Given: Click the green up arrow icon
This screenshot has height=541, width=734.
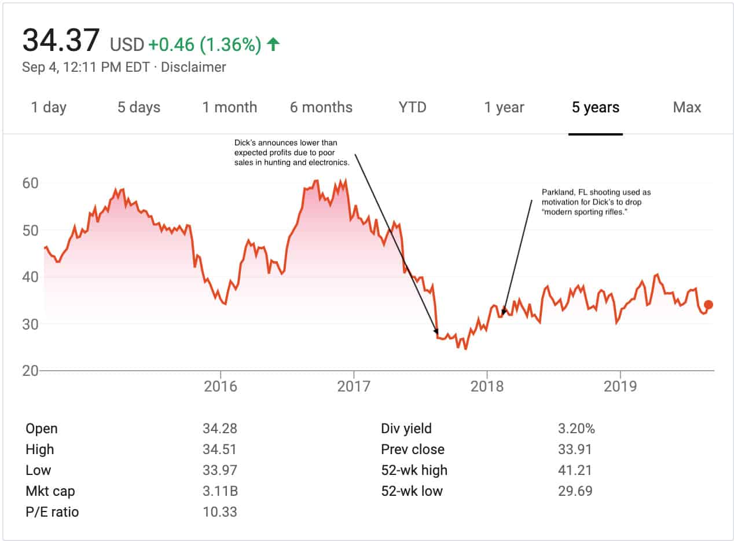Looking at the screenshot, I should pos(273,44).
